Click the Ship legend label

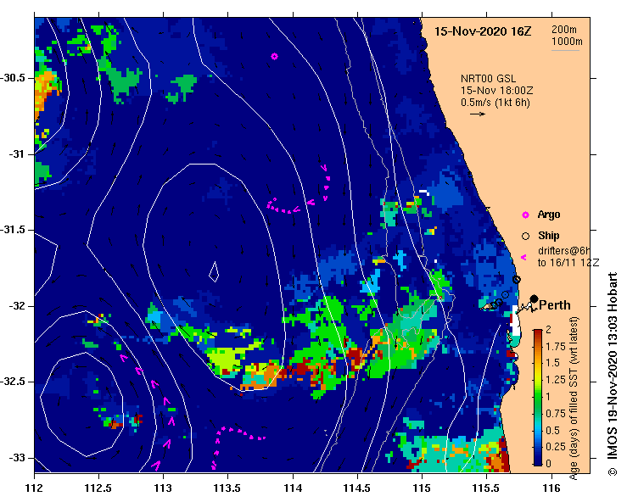[548, 236]
